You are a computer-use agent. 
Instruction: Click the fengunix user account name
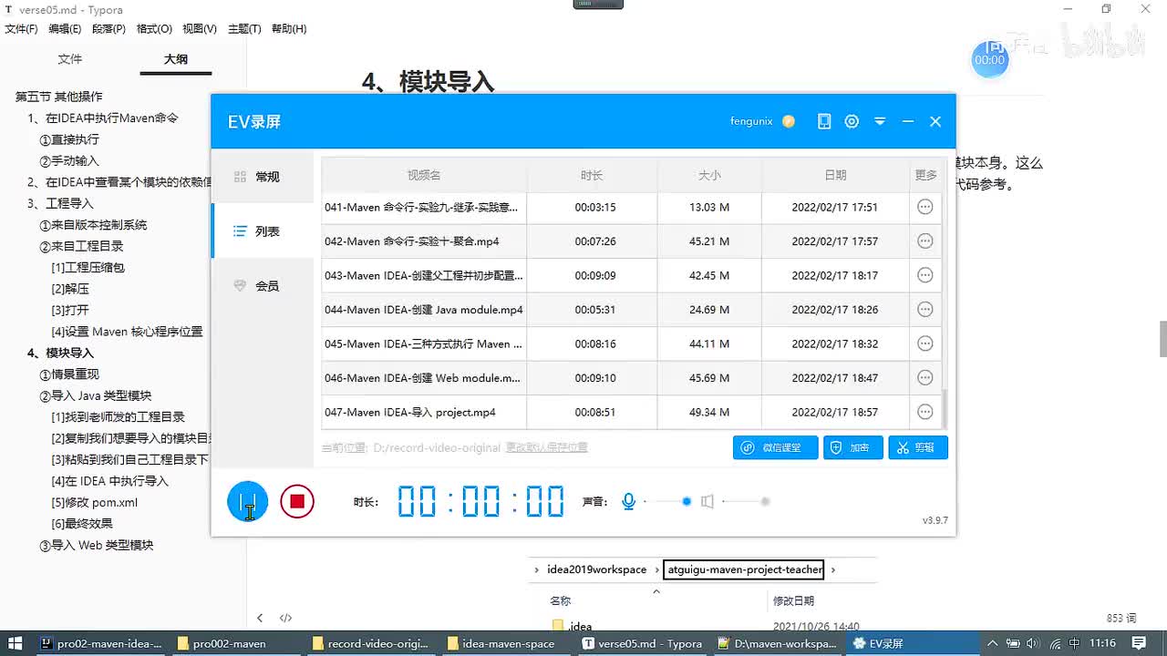point(751,121)
